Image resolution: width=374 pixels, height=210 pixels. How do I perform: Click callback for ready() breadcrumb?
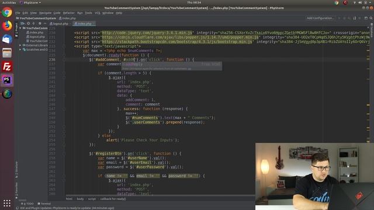point(113,199)
